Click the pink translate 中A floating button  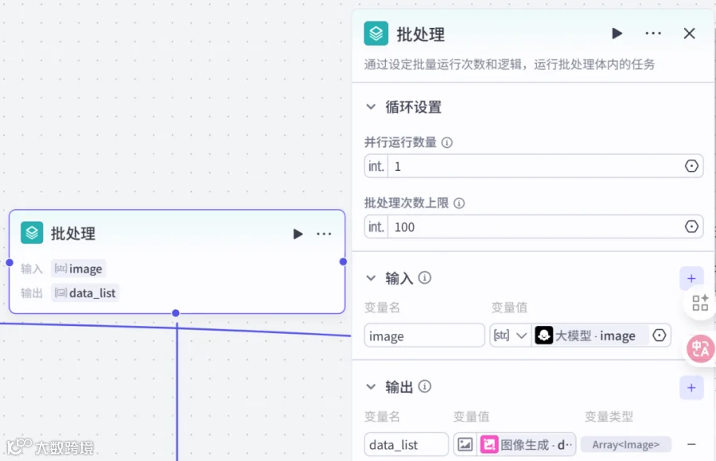click(x=700, y=349)
